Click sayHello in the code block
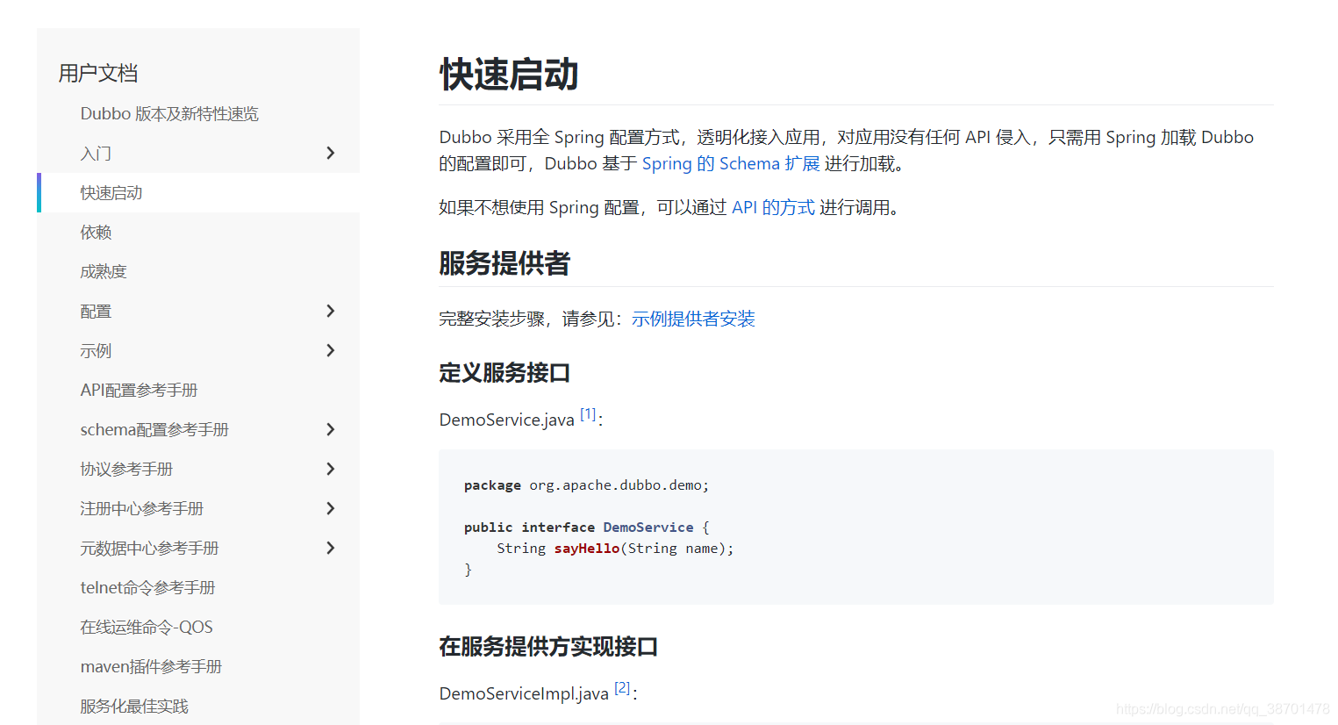The image size is (1338, 725). tap(587, 549)
